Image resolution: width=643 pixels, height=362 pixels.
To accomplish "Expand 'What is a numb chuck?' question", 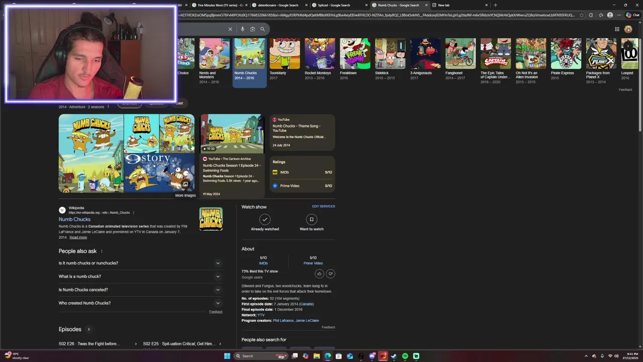I will 140,277.
